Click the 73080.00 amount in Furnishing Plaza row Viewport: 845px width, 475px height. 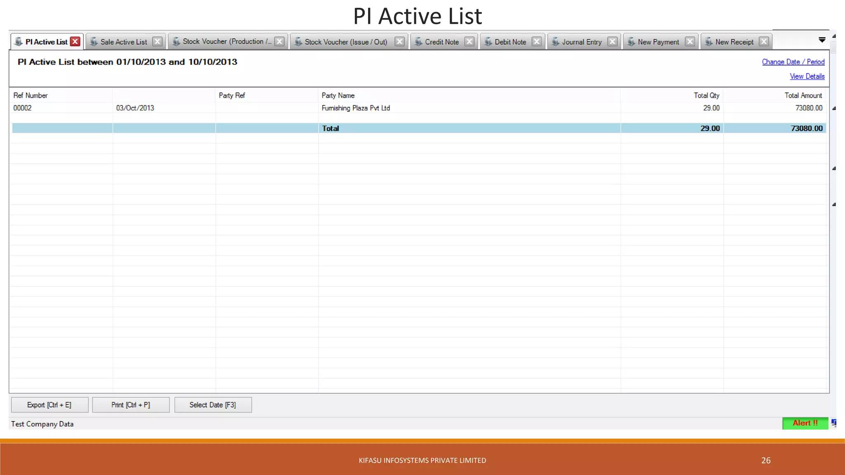point(809,108)
